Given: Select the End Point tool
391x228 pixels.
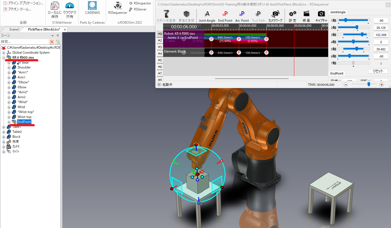Looking at the screenshot, I should (x=225, y=14).
